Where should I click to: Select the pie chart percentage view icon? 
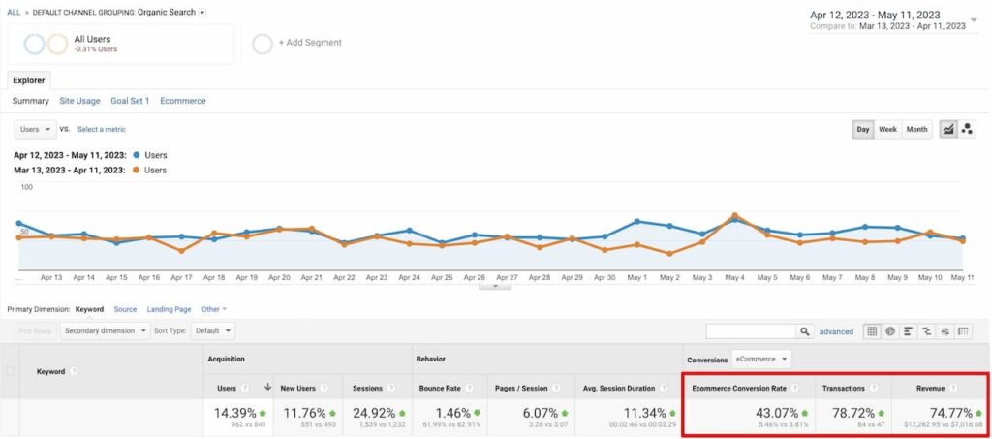click(890, 331)
